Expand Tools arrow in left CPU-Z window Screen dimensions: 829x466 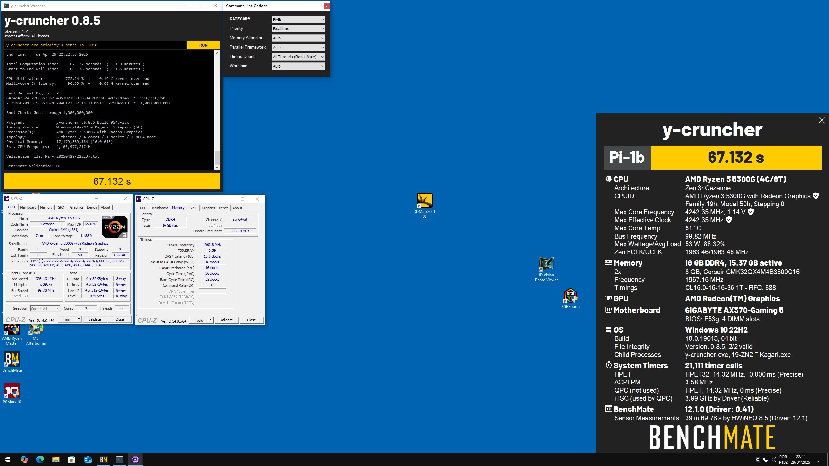click(x=79, y=320)
